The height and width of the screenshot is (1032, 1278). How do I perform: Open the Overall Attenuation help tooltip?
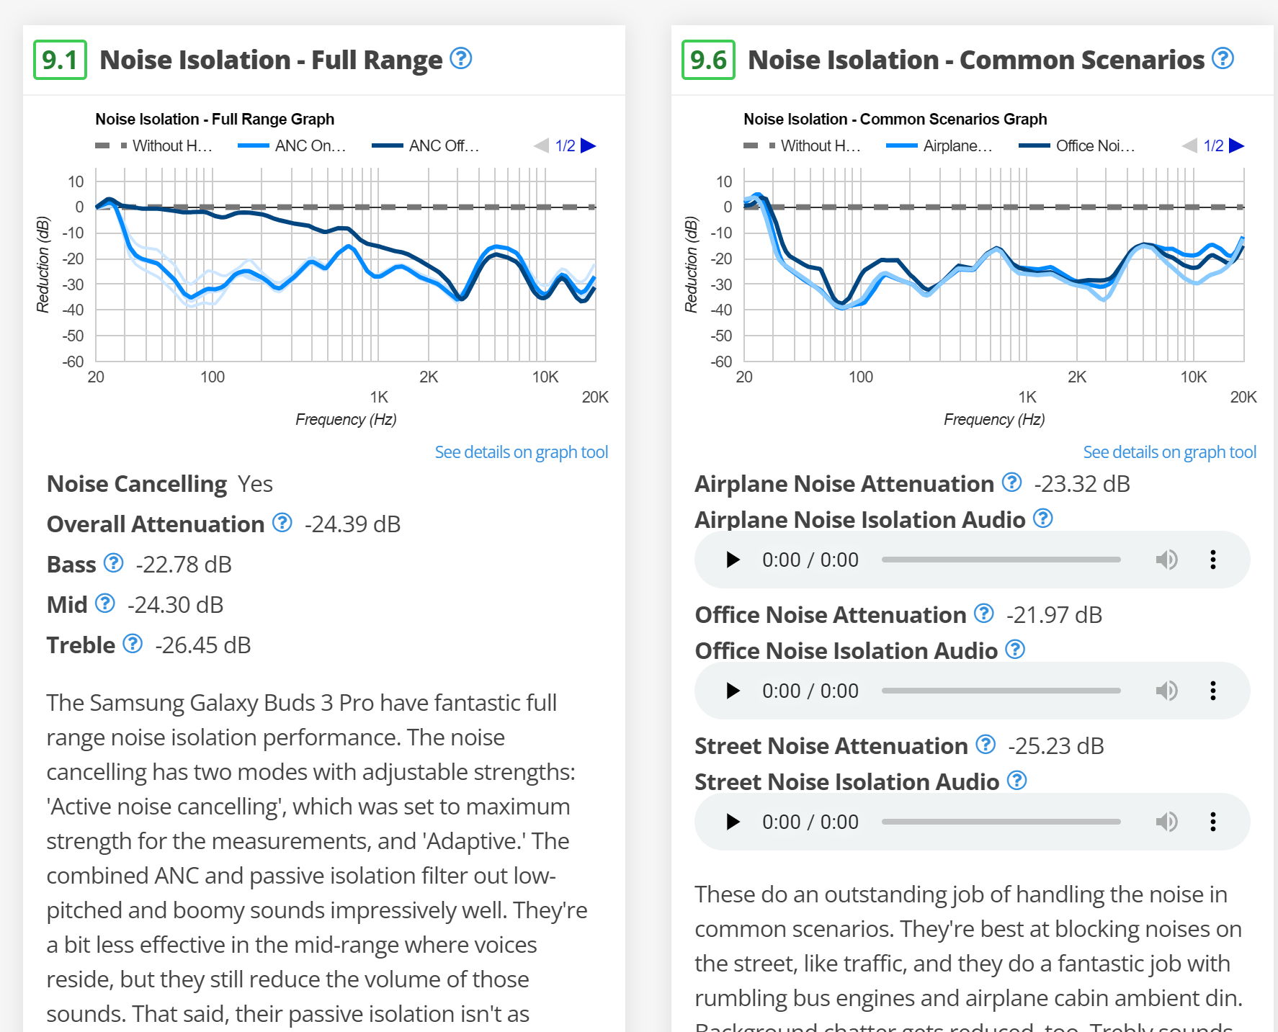pos(282,523)
